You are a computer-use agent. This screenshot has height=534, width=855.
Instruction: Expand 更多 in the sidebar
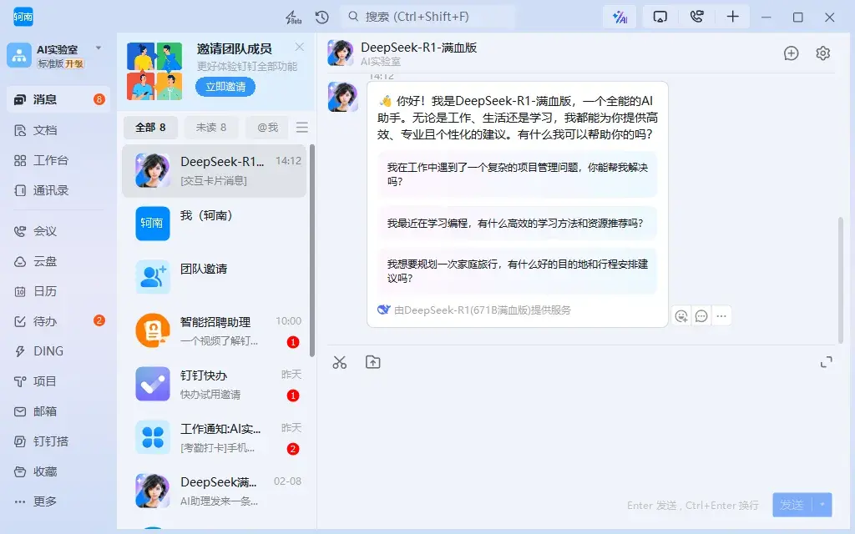click(58, 501)
